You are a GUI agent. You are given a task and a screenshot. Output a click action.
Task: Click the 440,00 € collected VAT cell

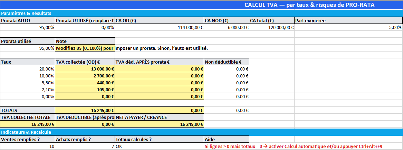pos(85,83)
